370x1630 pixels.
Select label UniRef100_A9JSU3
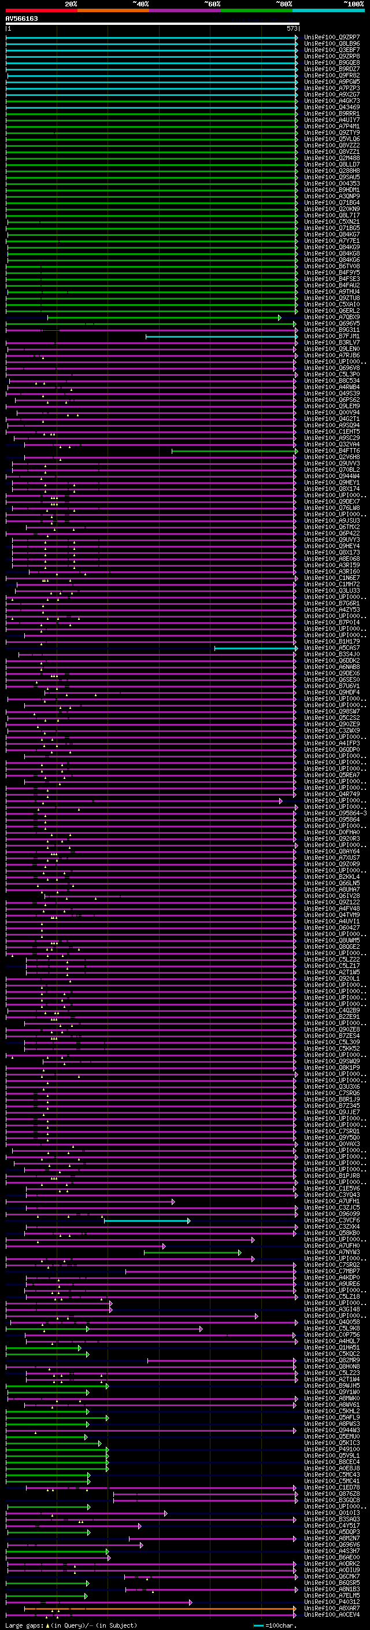[332, 520]
